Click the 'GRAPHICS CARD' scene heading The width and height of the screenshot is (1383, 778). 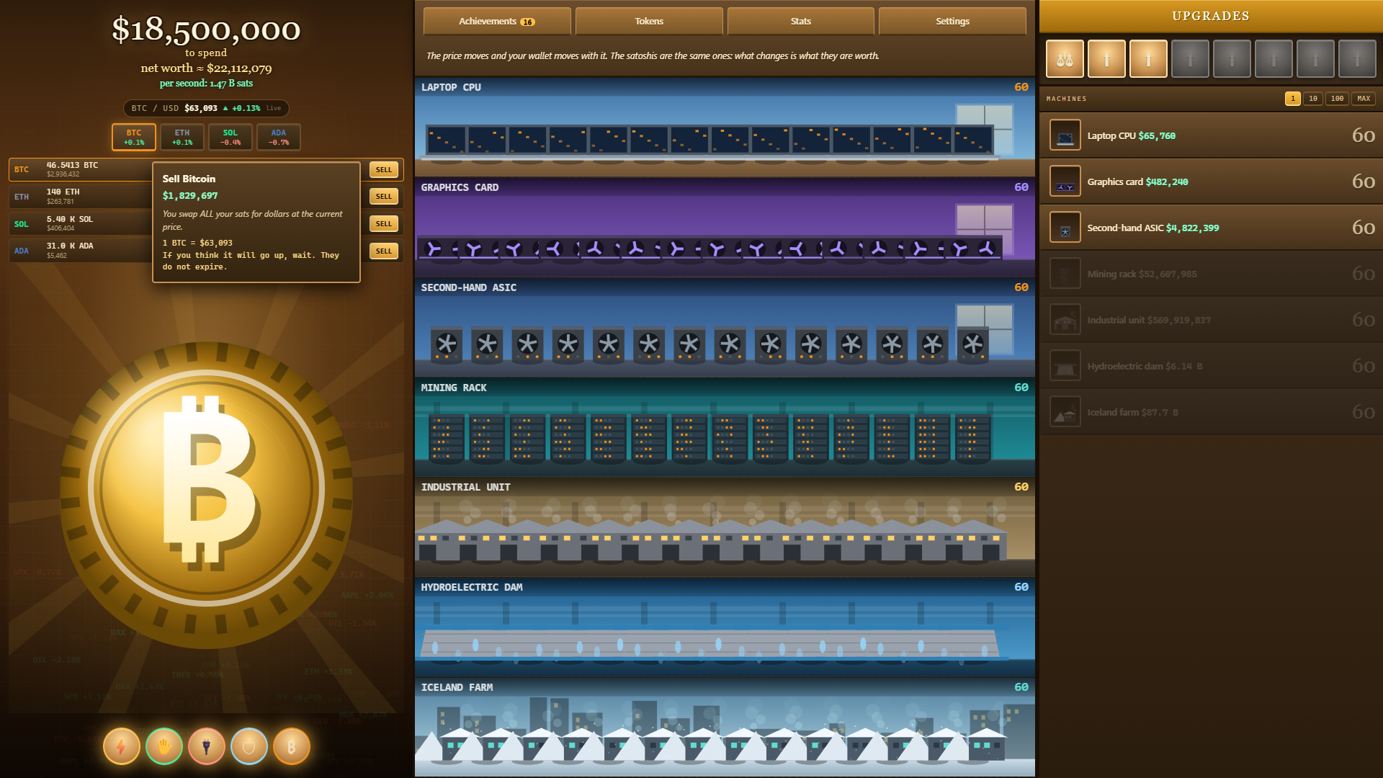click(x=460, y=187)
